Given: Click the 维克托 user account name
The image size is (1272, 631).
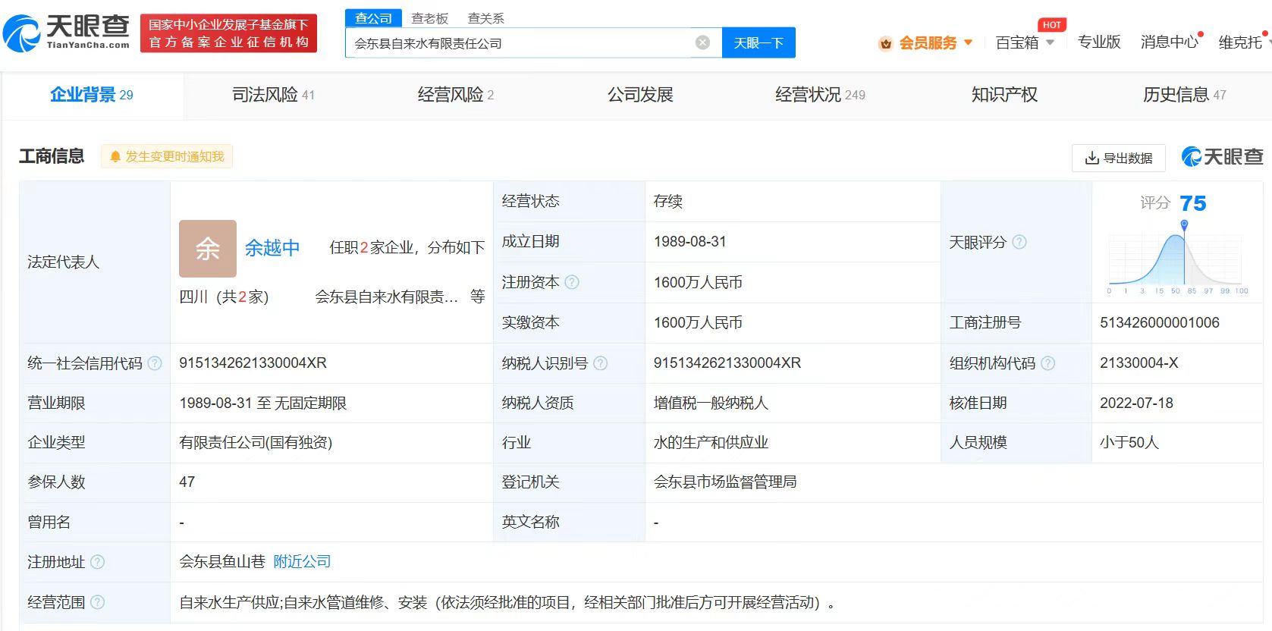Looking at the screenshot, I should [x=1240, y=42].
